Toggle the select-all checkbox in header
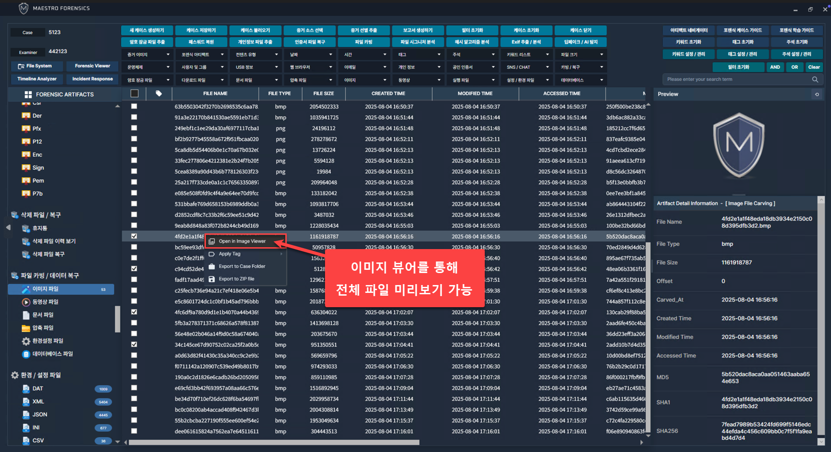The height and width of the screenshot is (452, 831). click(134, 94)
